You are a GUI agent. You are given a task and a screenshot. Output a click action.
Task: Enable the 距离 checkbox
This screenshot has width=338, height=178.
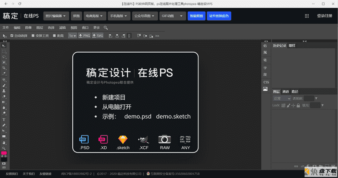pos(54,36)
